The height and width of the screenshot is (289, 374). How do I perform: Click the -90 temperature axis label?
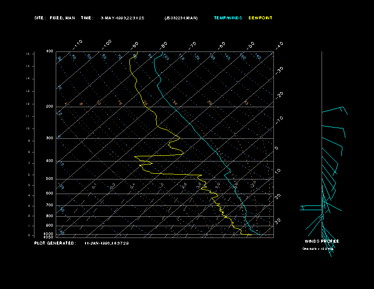[x=135, y=45]
